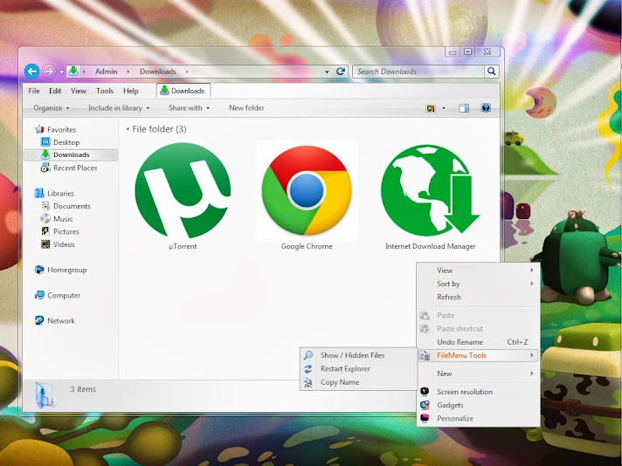Go back with the blue Back arrow
Screen dimensions: 622x466
(x=31, y=72)
